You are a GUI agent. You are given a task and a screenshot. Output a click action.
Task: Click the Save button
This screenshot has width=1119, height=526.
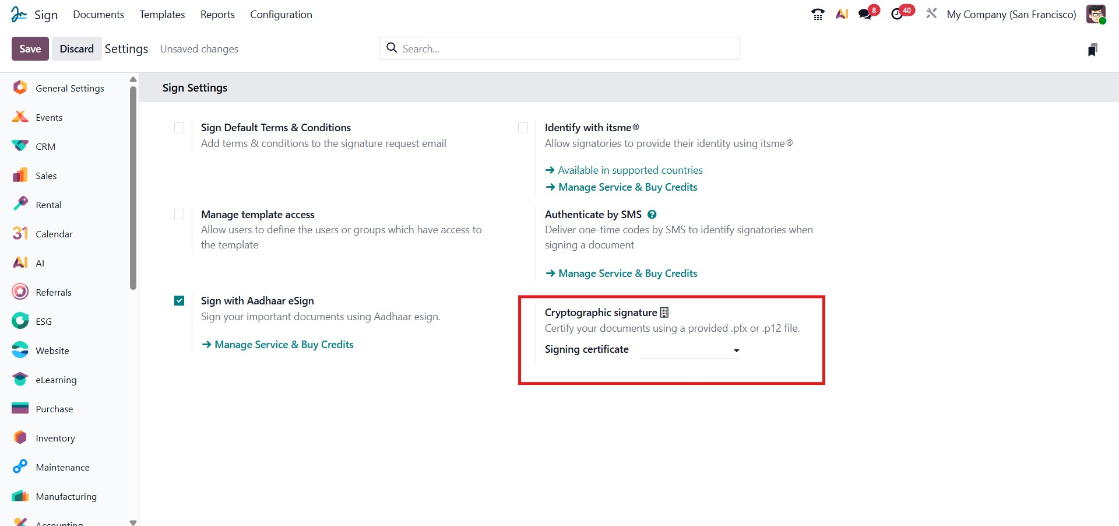click(x=30, y=49)
